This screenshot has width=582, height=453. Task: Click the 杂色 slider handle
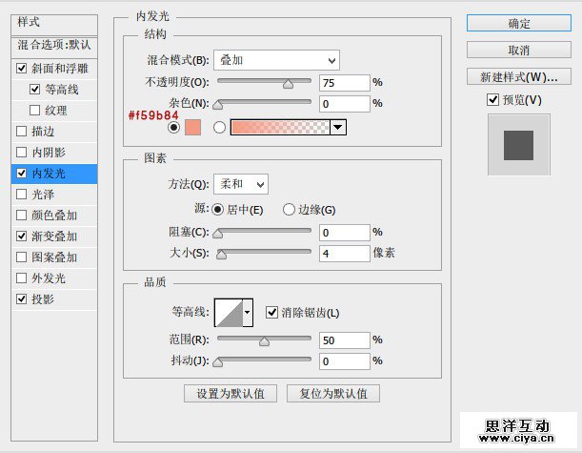coord(218,105)
